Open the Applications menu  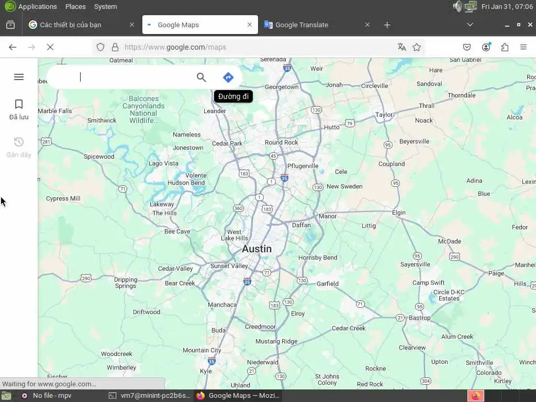38,6
